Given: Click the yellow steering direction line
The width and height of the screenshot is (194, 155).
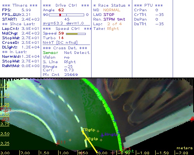Looking at the screenshot, I should pos(90,142).
